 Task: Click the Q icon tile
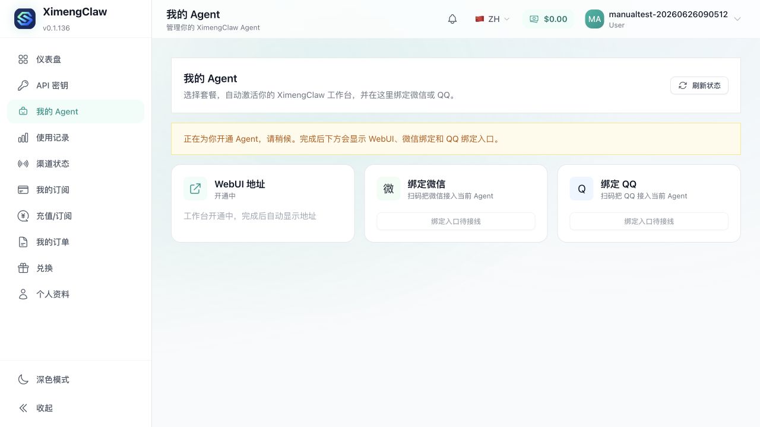(x=581, y=189)
